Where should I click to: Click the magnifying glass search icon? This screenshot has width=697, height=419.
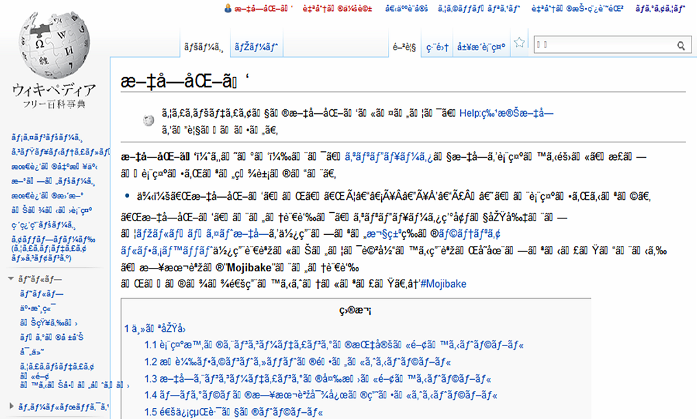tap(681, 46)
